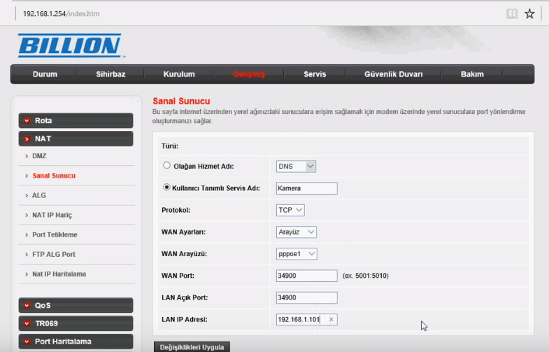Viewport: 549px width, 352px height.
Task: Go to FTP ALG Port link
Action: (54, 254)
